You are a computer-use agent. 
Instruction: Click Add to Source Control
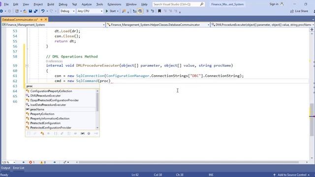(292, 175)
